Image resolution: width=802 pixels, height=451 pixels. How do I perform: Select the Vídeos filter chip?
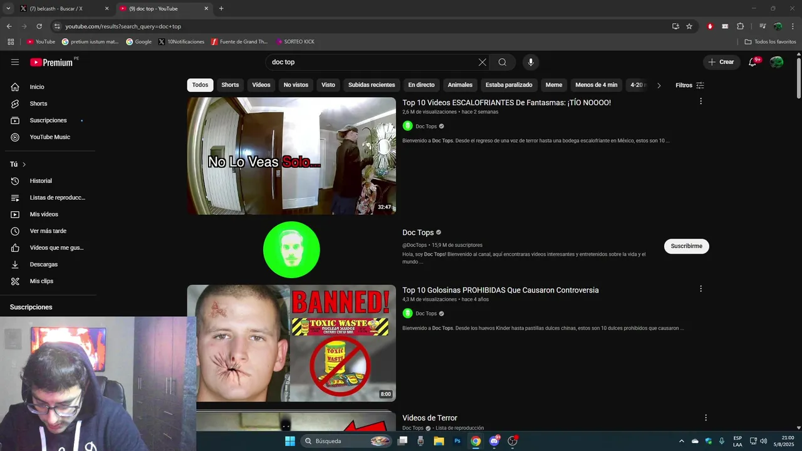click(261, 85)
